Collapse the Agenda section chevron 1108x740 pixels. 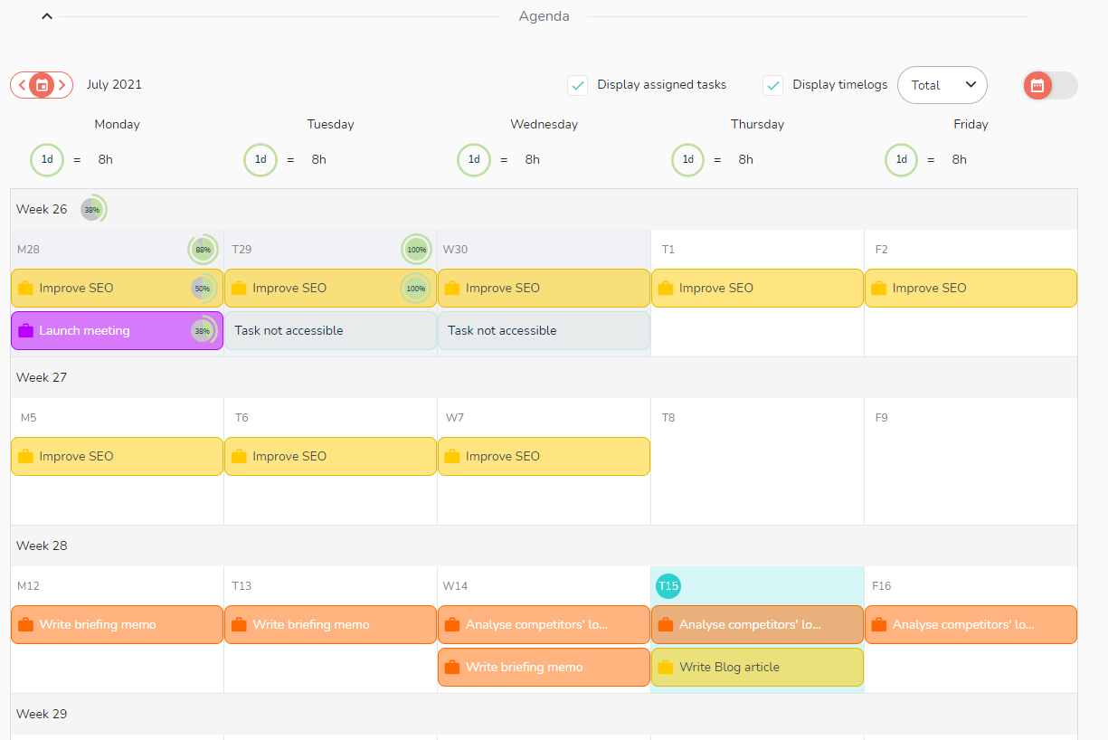47,16
